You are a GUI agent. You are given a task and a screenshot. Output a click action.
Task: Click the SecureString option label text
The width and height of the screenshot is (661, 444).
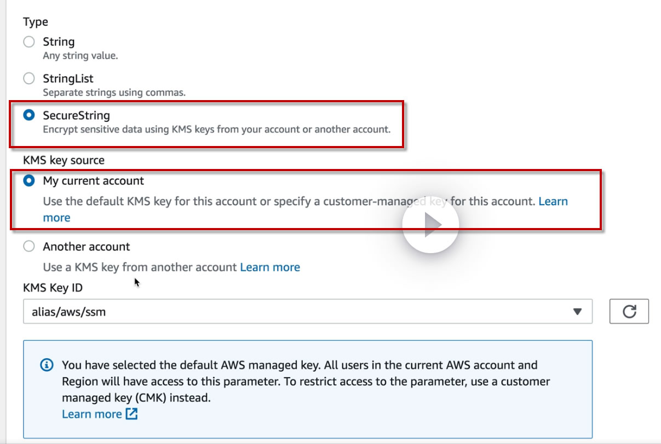[x=76, y=115]
